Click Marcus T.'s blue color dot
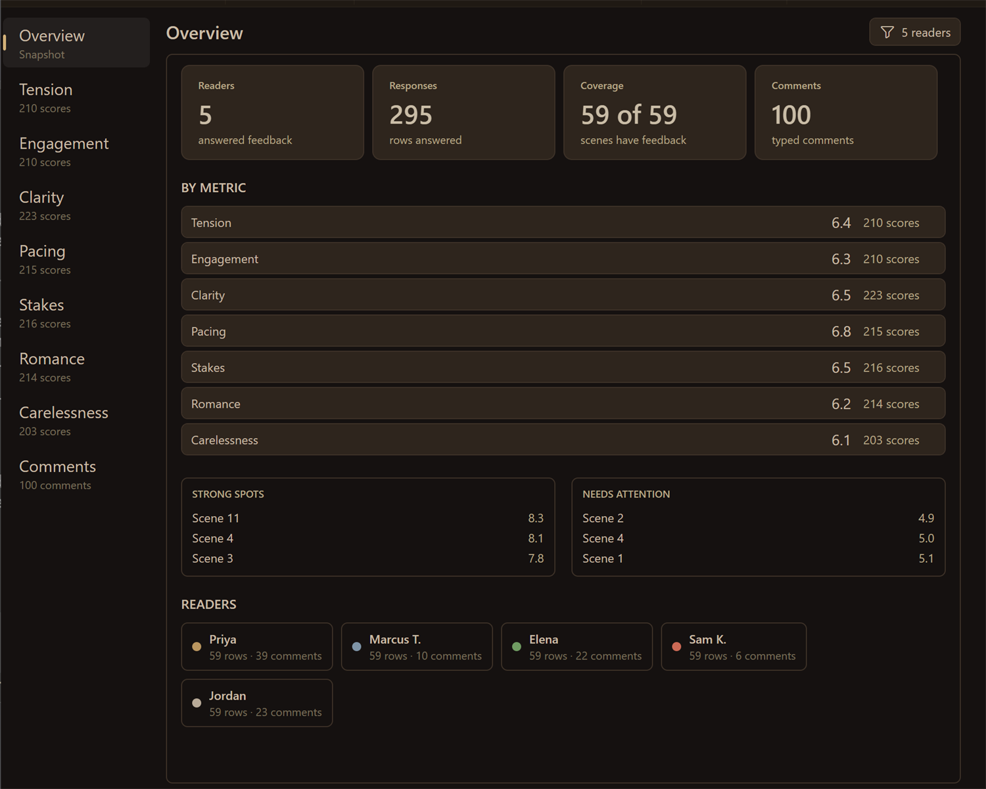 (356, 647)
